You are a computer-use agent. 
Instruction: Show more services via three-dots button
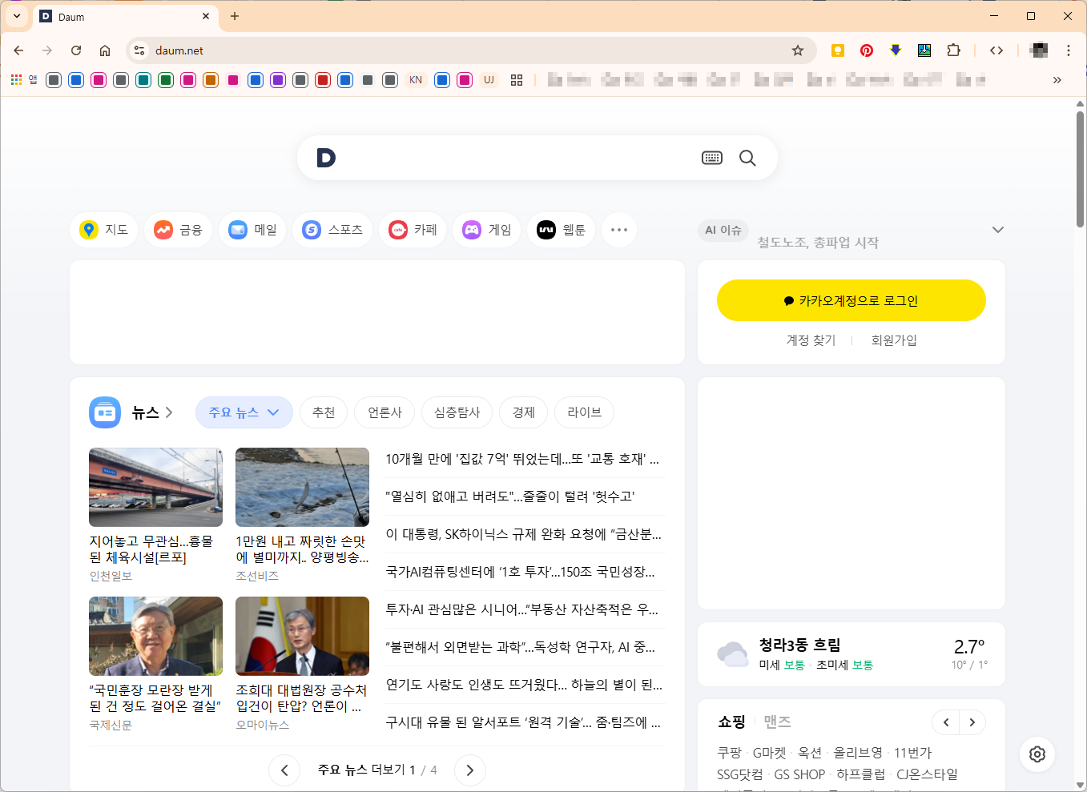619,230
